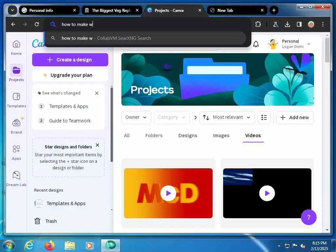This screenshot has width=336, height=252.
Task: Toggle the browser side panel icon
Action: tap(299, 24)
